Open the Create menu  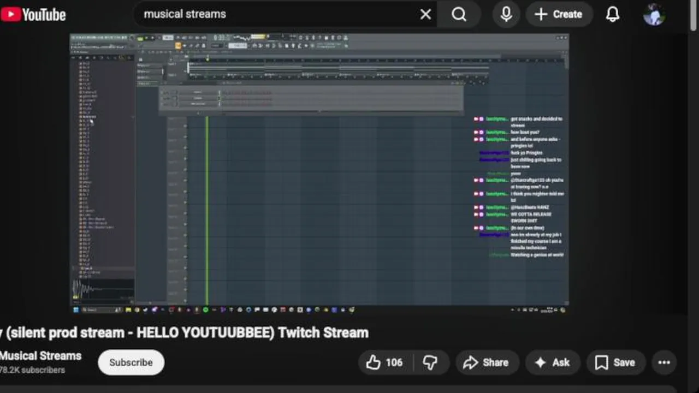point(559,15)
